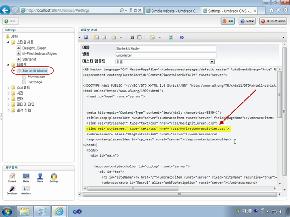Image resolution: width=290 pixels, height=217 pixels.
Task: Expand the 문서 타입 folder
Action: [8, 110]
